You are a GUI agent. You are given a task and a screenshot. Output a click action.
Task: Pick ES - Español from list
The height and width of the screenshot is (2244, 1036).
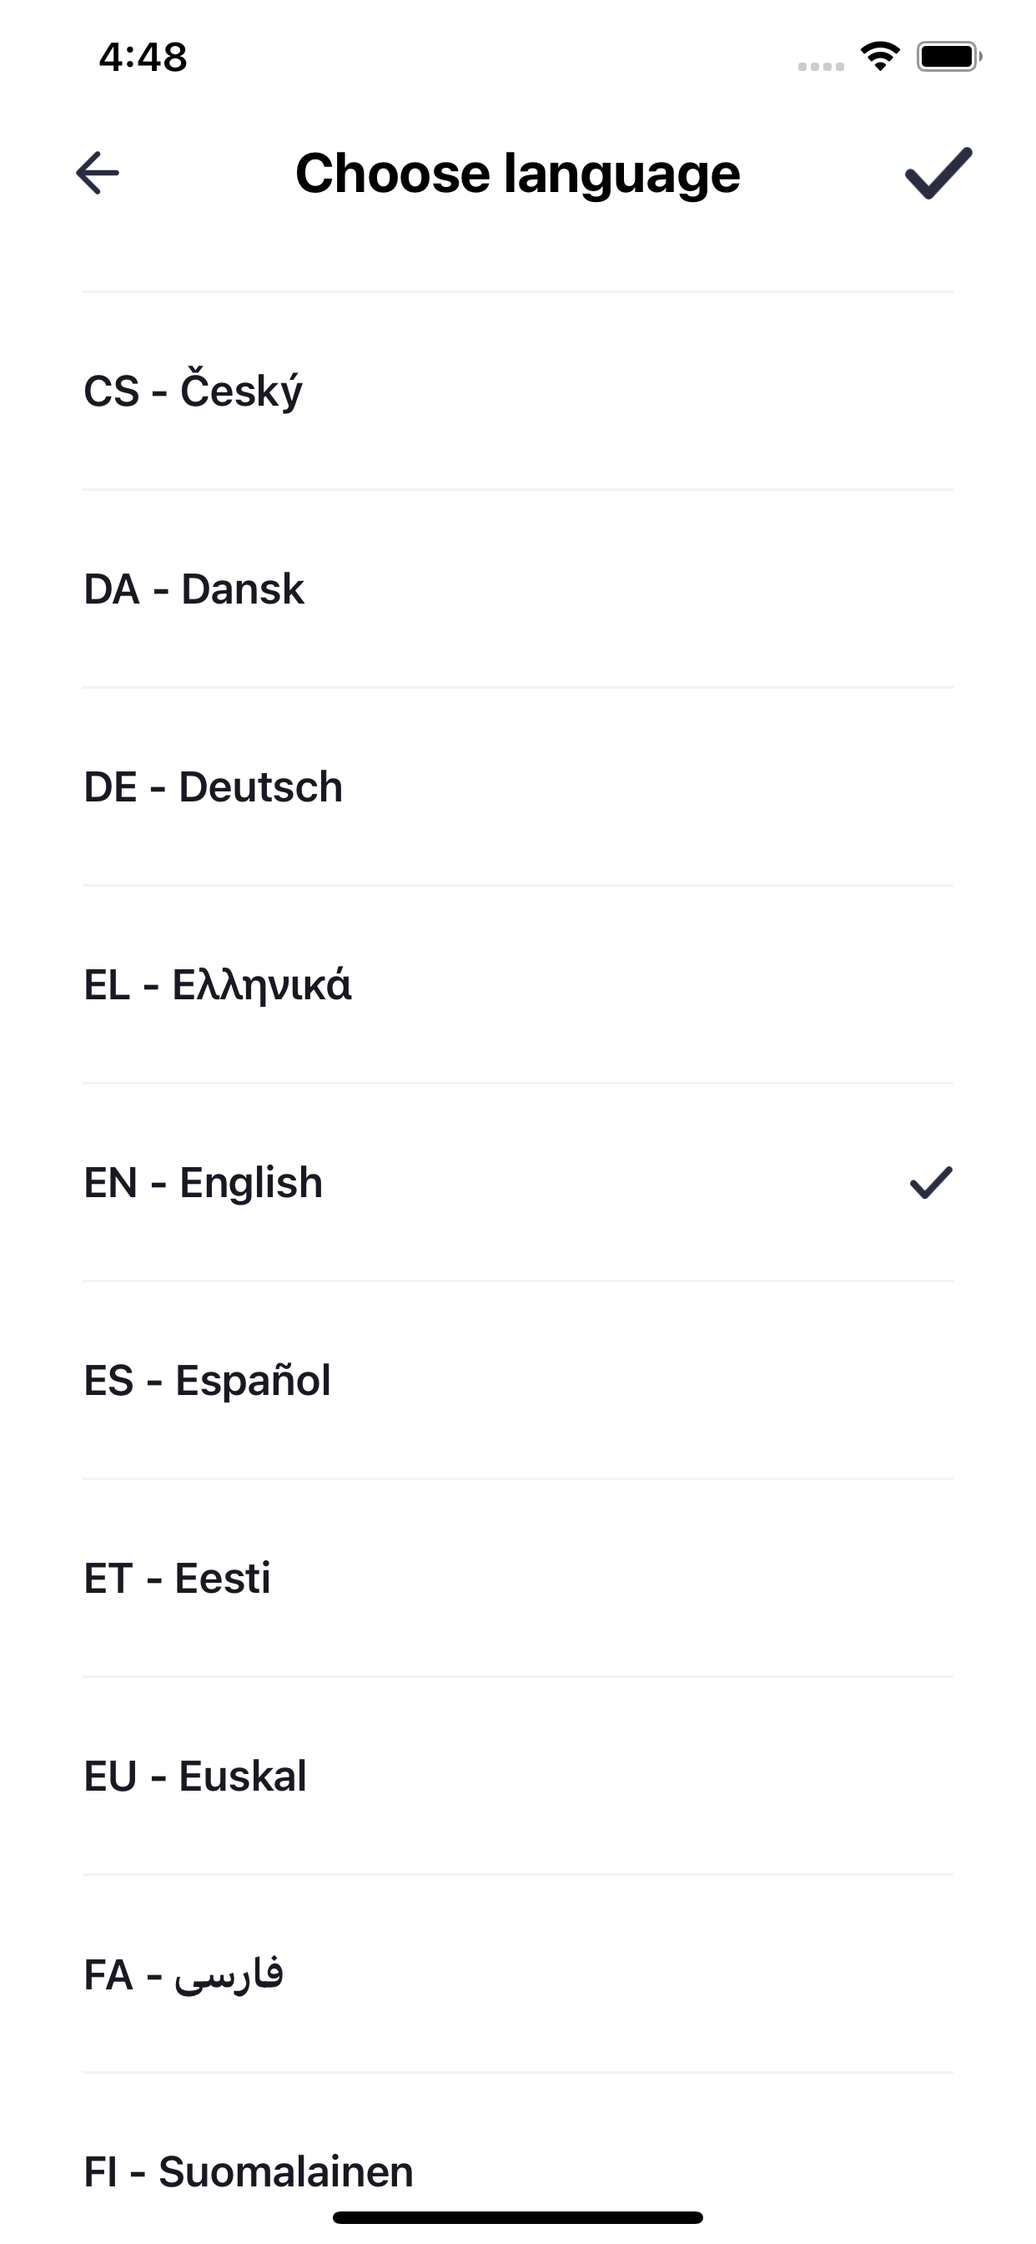518,1380
